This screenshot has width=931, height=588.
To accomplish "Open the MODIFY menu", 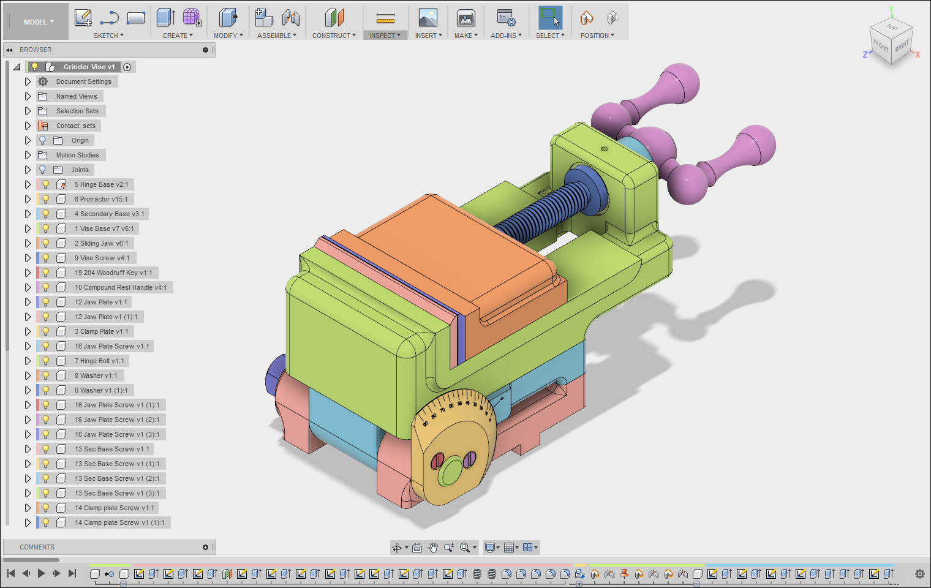I will (228, 36).
